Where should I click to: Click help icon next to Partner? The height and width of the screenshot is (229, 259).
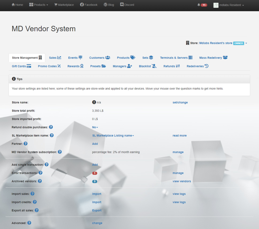[x=26, y=144]
